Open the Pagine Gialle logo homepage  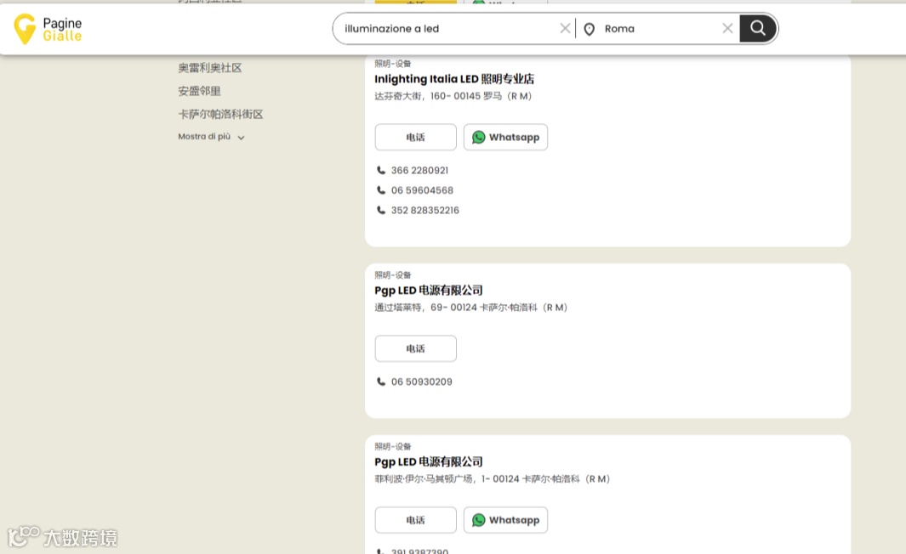click(x=48, y=29)
